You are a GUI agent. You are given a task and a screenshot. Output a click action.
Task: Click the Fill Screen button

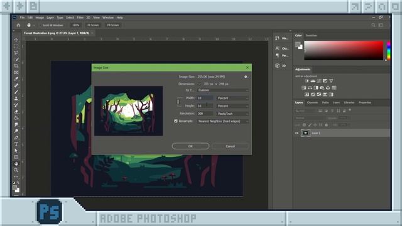coord(113,25)
